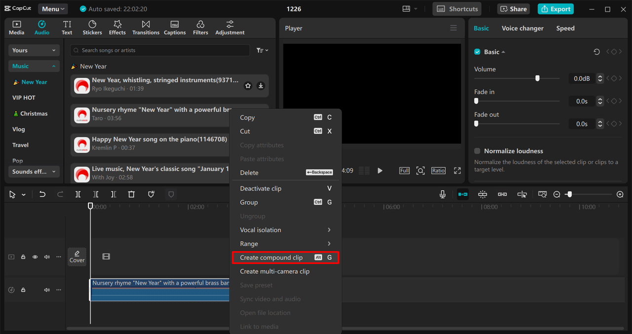Favorite the New Year whistling track
Viewport: 632px width, 334px height.
coord(248,86)
